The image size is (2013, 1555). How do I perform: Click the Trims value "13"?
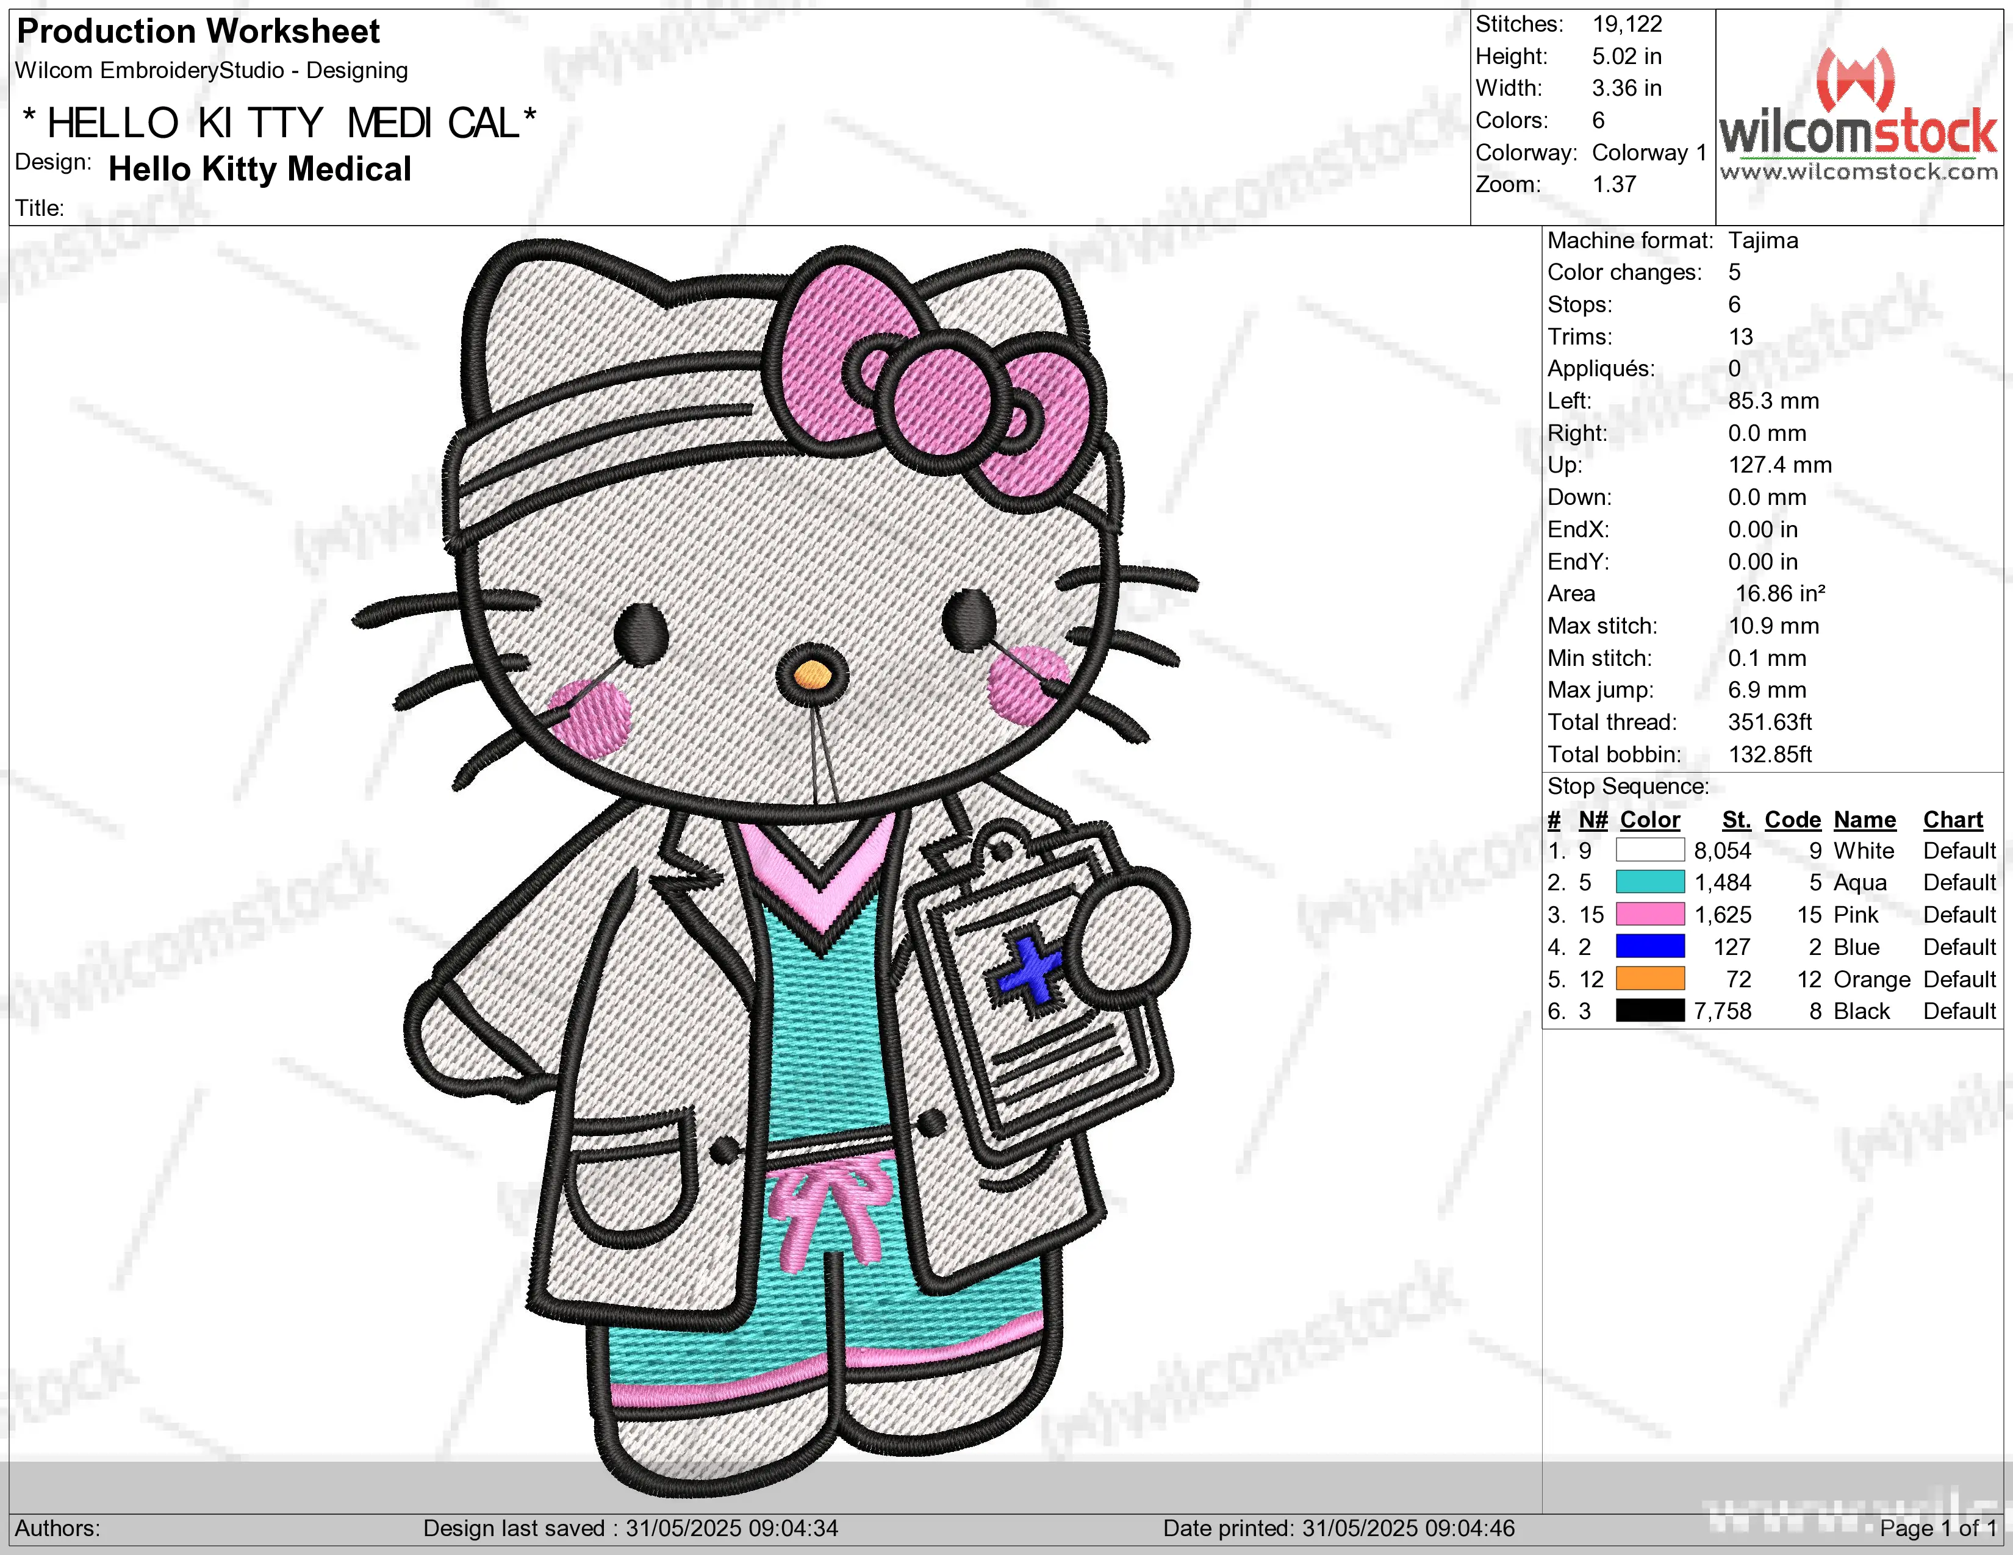(1741, 337)
